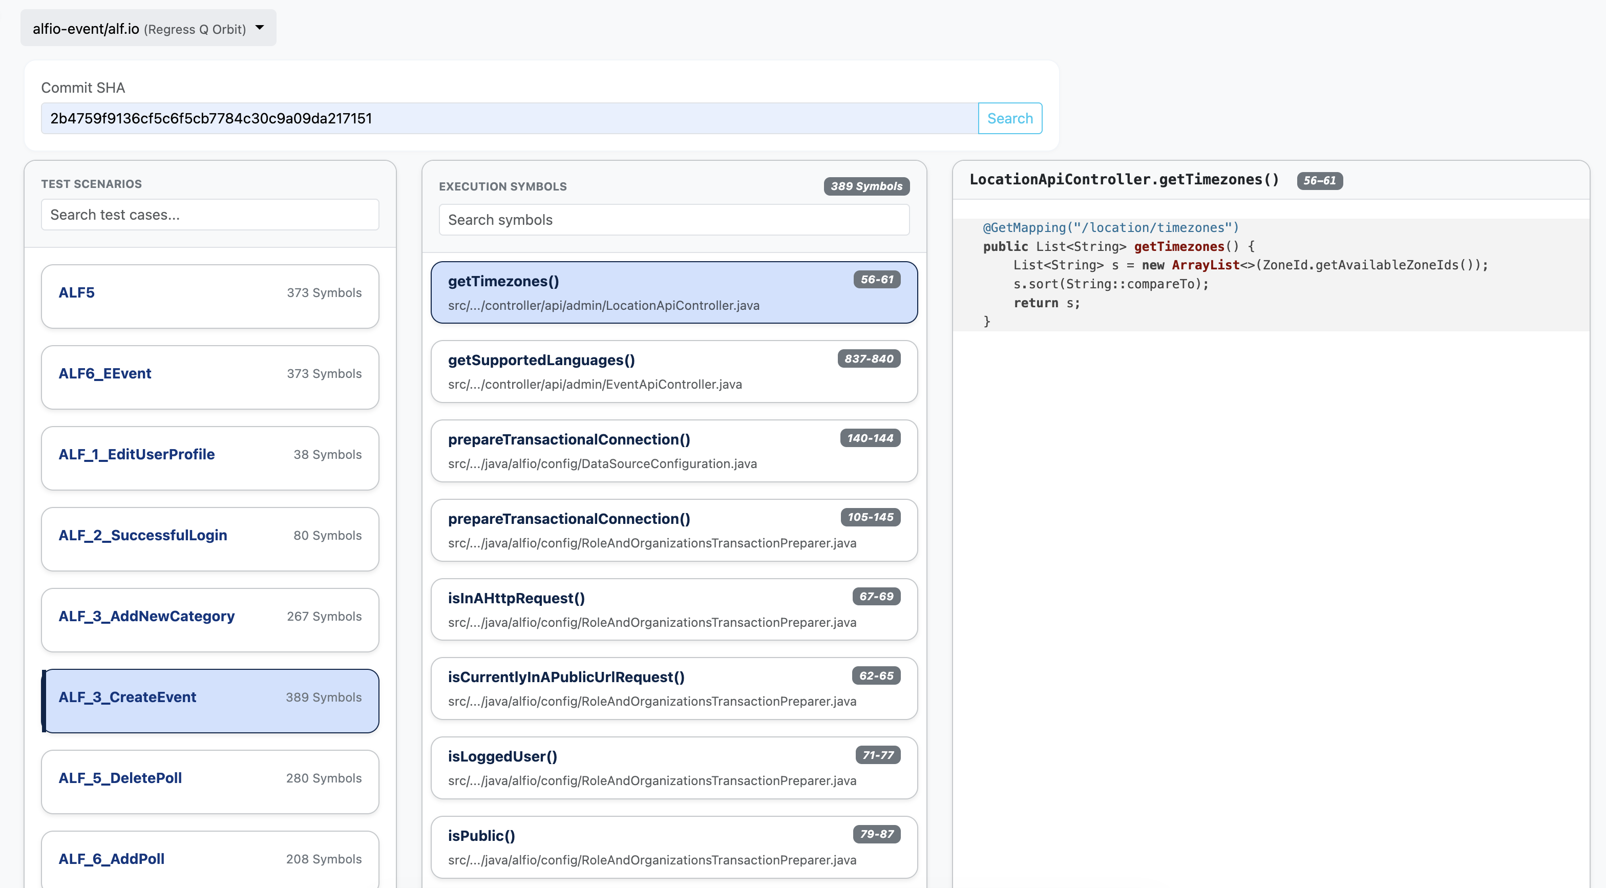This screenshot has width=1606, height=888.
Task: Click the 140-144 line range badge
Action: pos(870,438)
